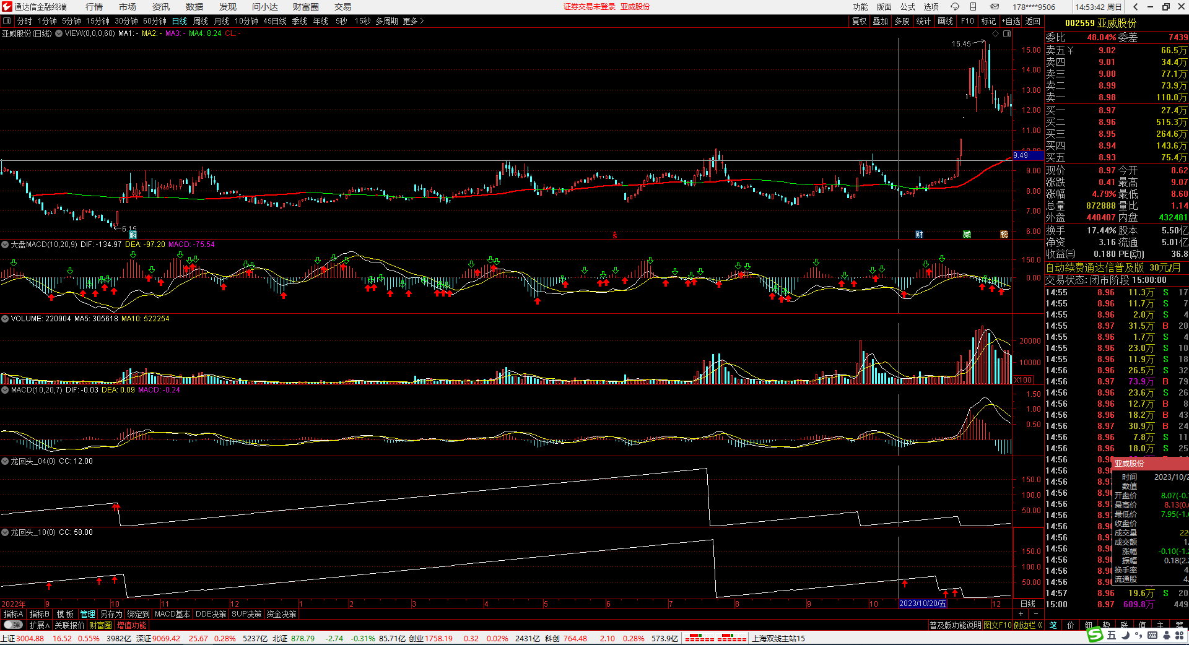
Task: Click the red $ marker on the chart
Action: click(615, 235)
